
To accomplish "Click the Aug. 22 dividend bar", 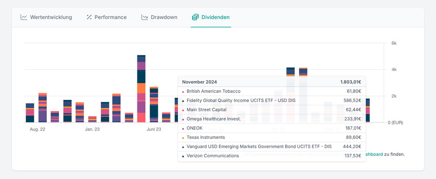I will point(30,113).
